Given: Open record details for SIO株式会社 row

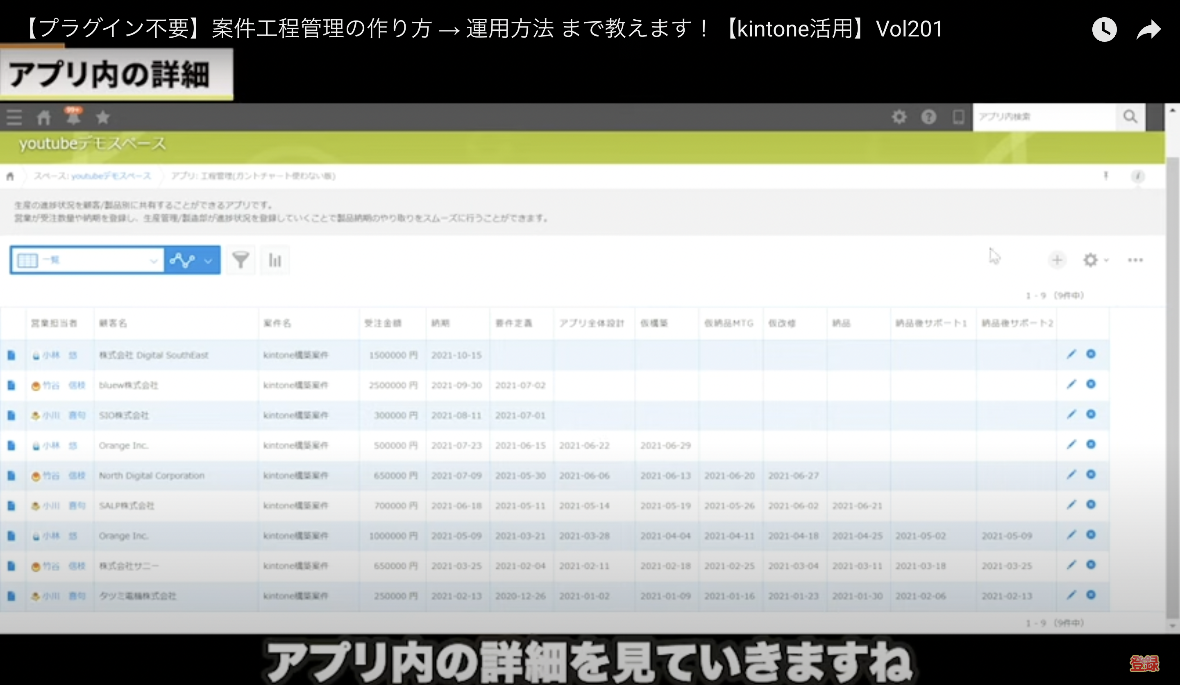Looking at the screenshot, I should 11,415.
